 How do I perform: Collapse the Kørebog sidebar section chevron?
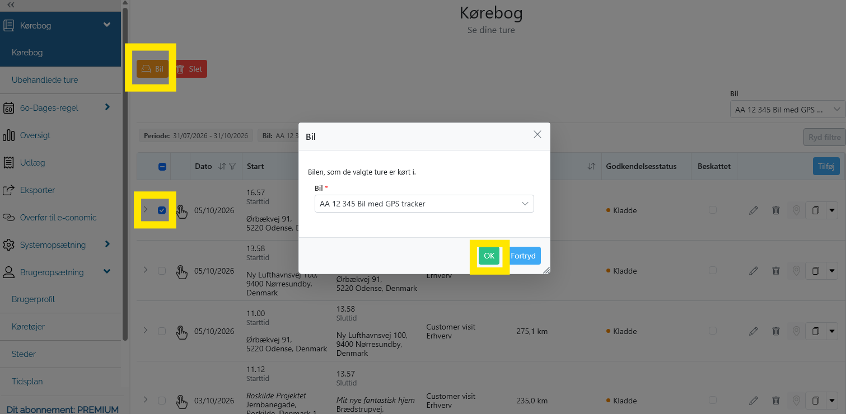pyautogui.click(x=107, y=25)
